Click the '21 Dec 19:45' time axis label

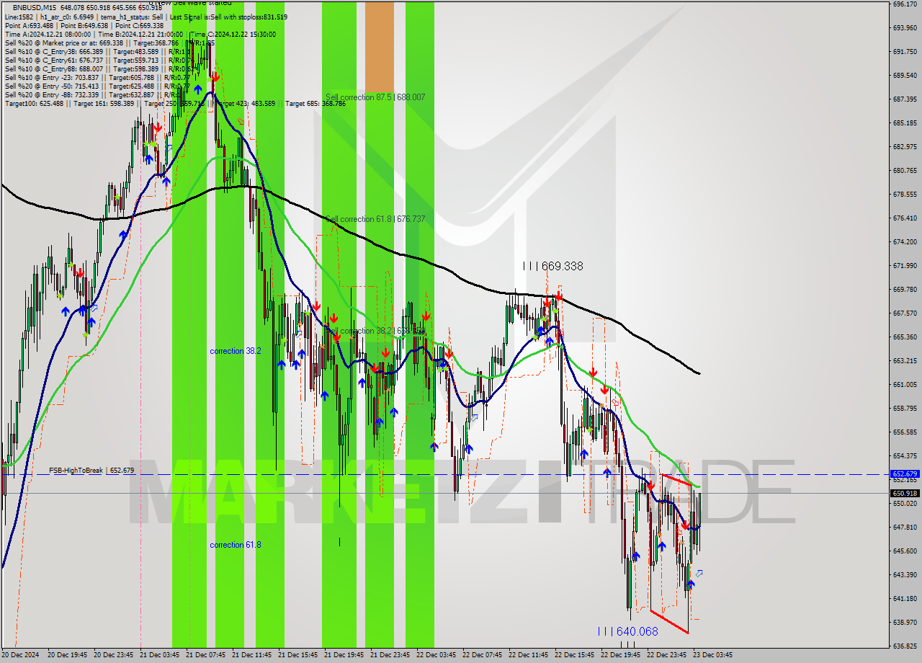point(344,655)
